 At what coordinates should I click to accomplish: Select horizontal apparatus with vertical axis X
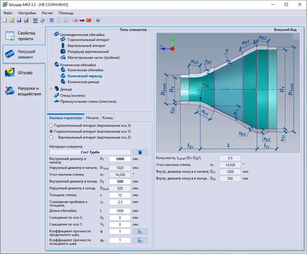(x=51, y=126)
